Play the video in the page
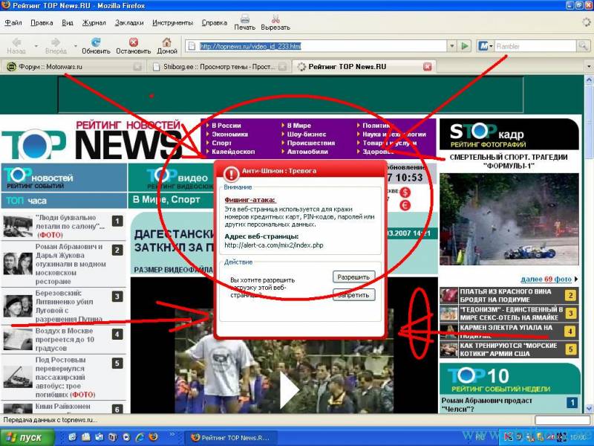 pos(290,390)
